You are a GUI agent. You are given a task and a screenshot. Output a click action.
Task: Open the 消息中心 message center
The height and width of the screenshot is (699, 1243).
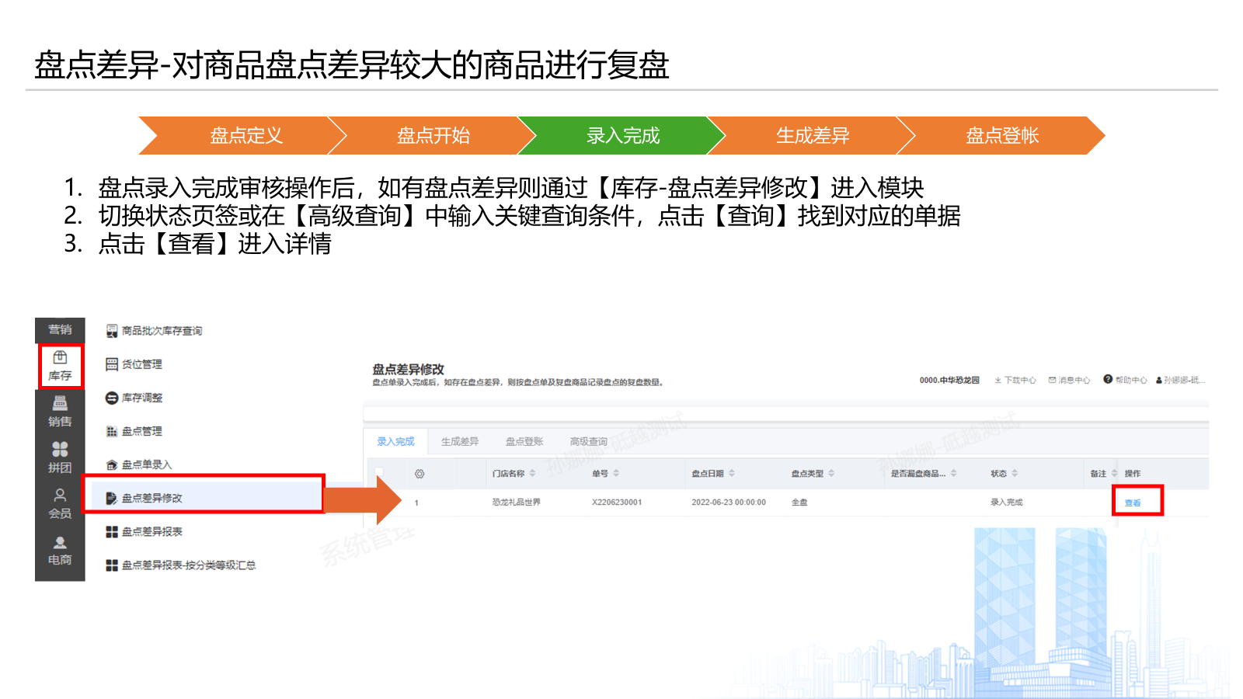coord(1069,381)
